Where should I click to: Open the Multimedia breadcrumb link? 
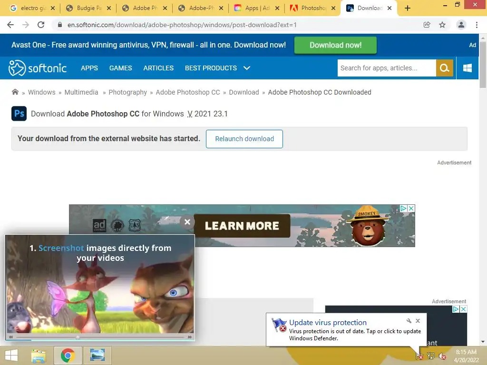[81, 92]
